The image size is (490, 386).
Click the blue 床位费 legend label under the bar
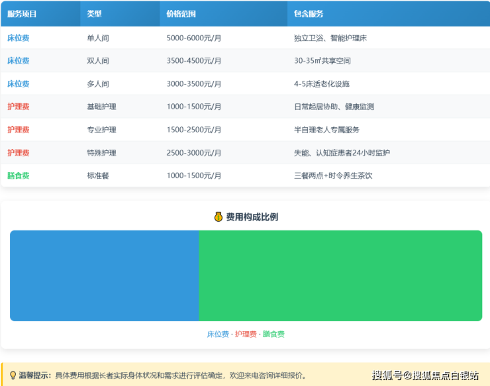pyautogui.click(x=218, y=334)
